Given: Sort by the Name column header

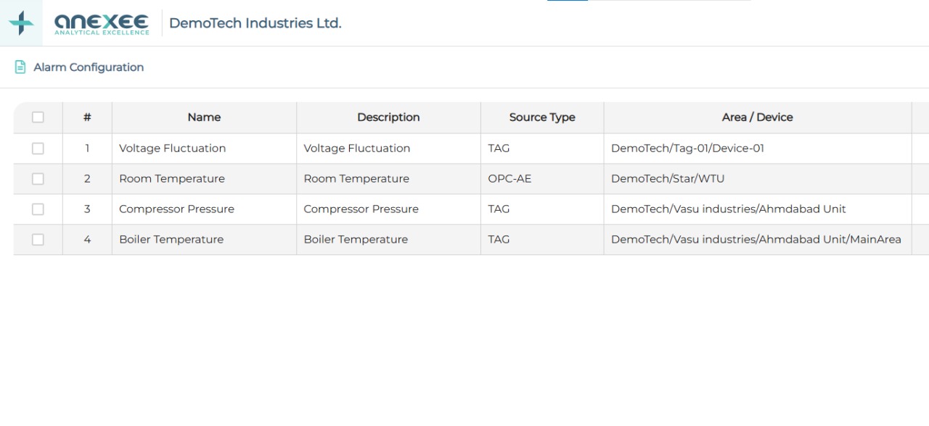Looking at the screenshot, I should 204,117.
